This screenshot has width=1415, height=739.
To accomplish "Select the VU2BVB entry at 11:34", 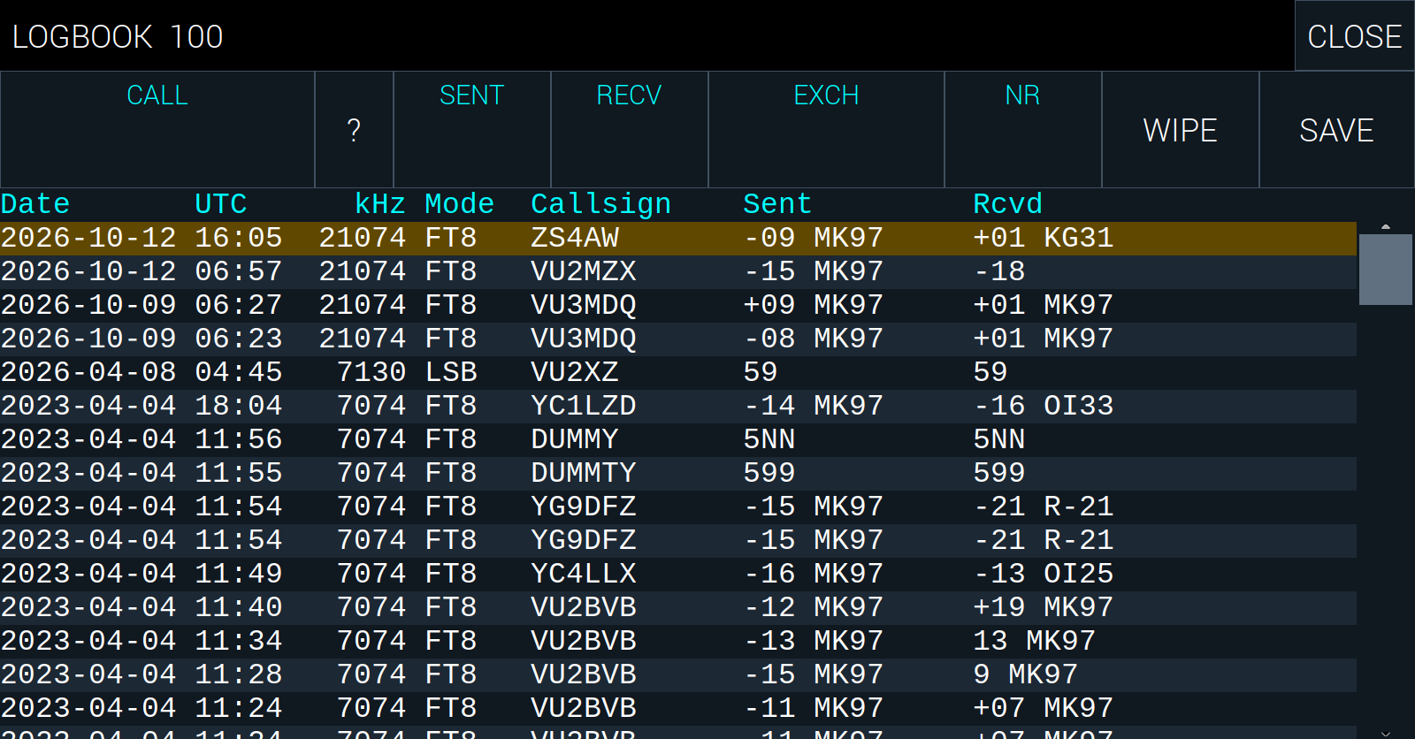I will pos(678,642).
